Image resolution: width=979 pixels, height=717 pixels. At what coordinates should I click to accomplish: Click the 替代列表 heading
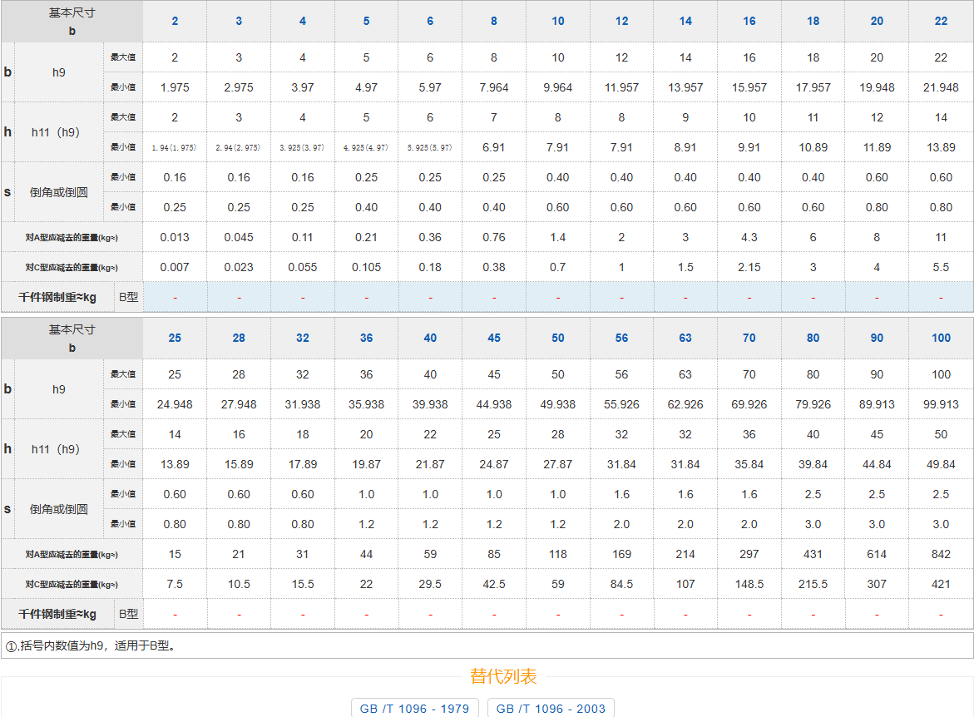point(503,675)
